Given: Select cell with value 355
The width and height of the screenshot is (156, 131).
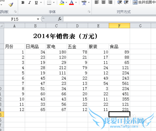Looking at the screenshot, I should click(x=119, y=99).
